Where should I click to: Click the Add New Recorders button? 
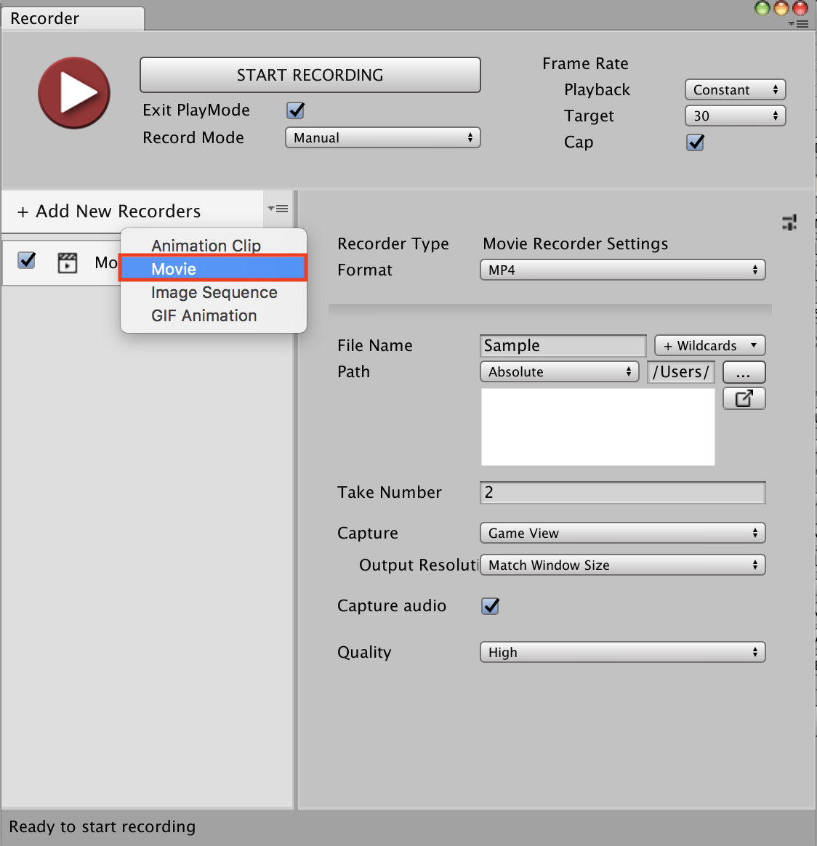point(109,211)
